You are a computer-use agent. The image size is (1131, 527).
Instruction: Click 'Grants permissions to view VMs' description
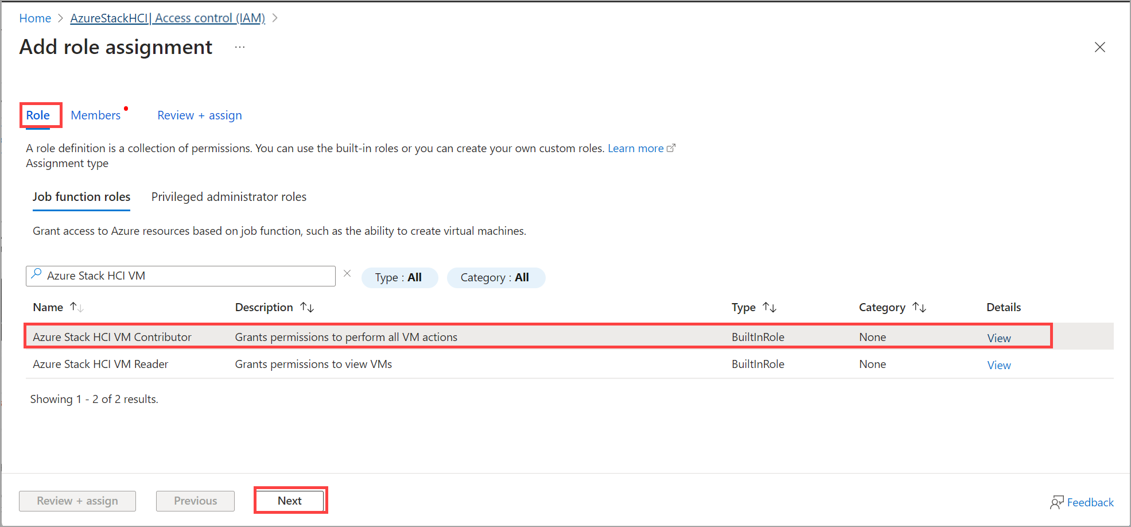[x=313, y=364]
